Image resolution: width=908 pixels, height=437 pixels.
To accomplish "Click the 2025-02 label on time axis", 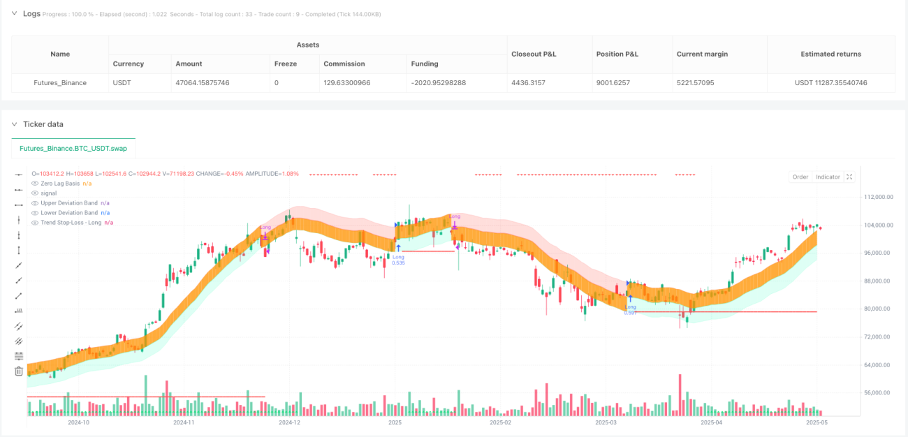I will [x=500, y=422].
